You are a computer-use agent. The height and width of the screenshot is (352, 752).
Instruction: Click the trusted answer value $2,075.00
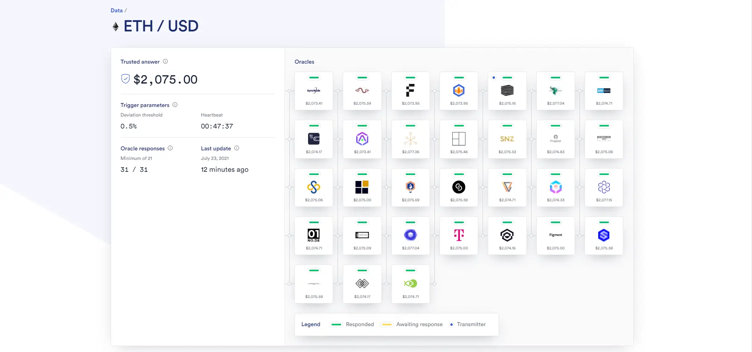coord(165,80)
